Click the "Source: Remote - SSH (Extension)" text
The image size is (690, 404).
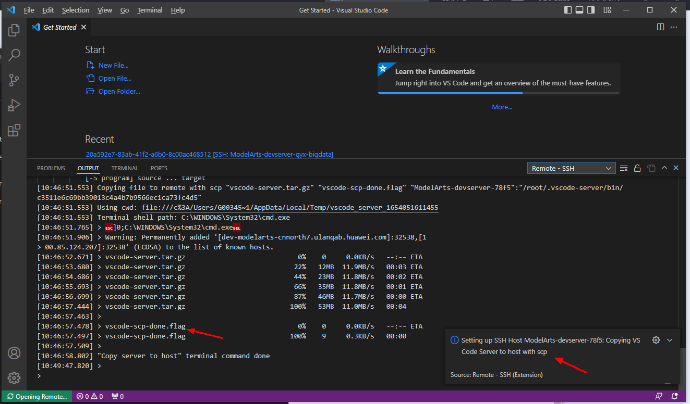[x=497, y=375]
